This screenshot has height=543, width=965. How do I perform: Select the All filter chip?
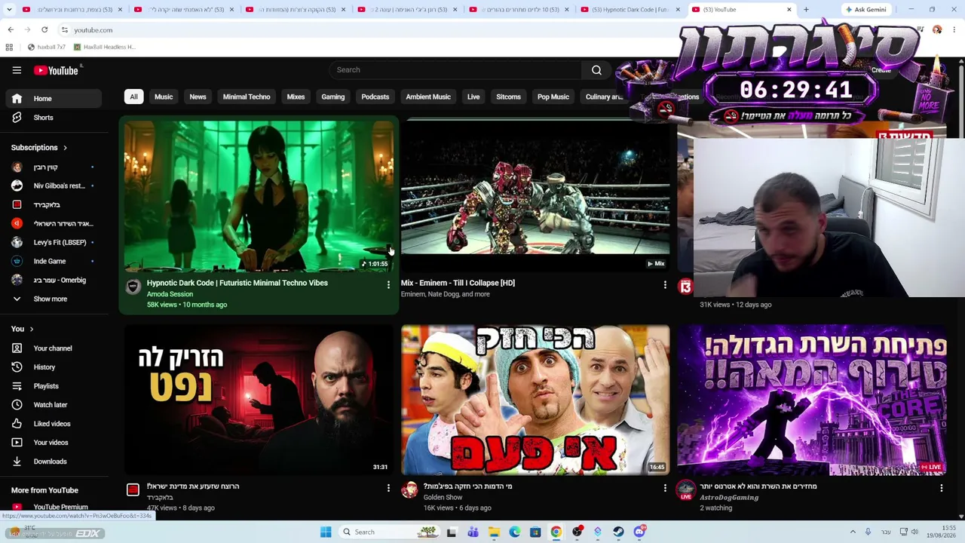pos(133,97)
